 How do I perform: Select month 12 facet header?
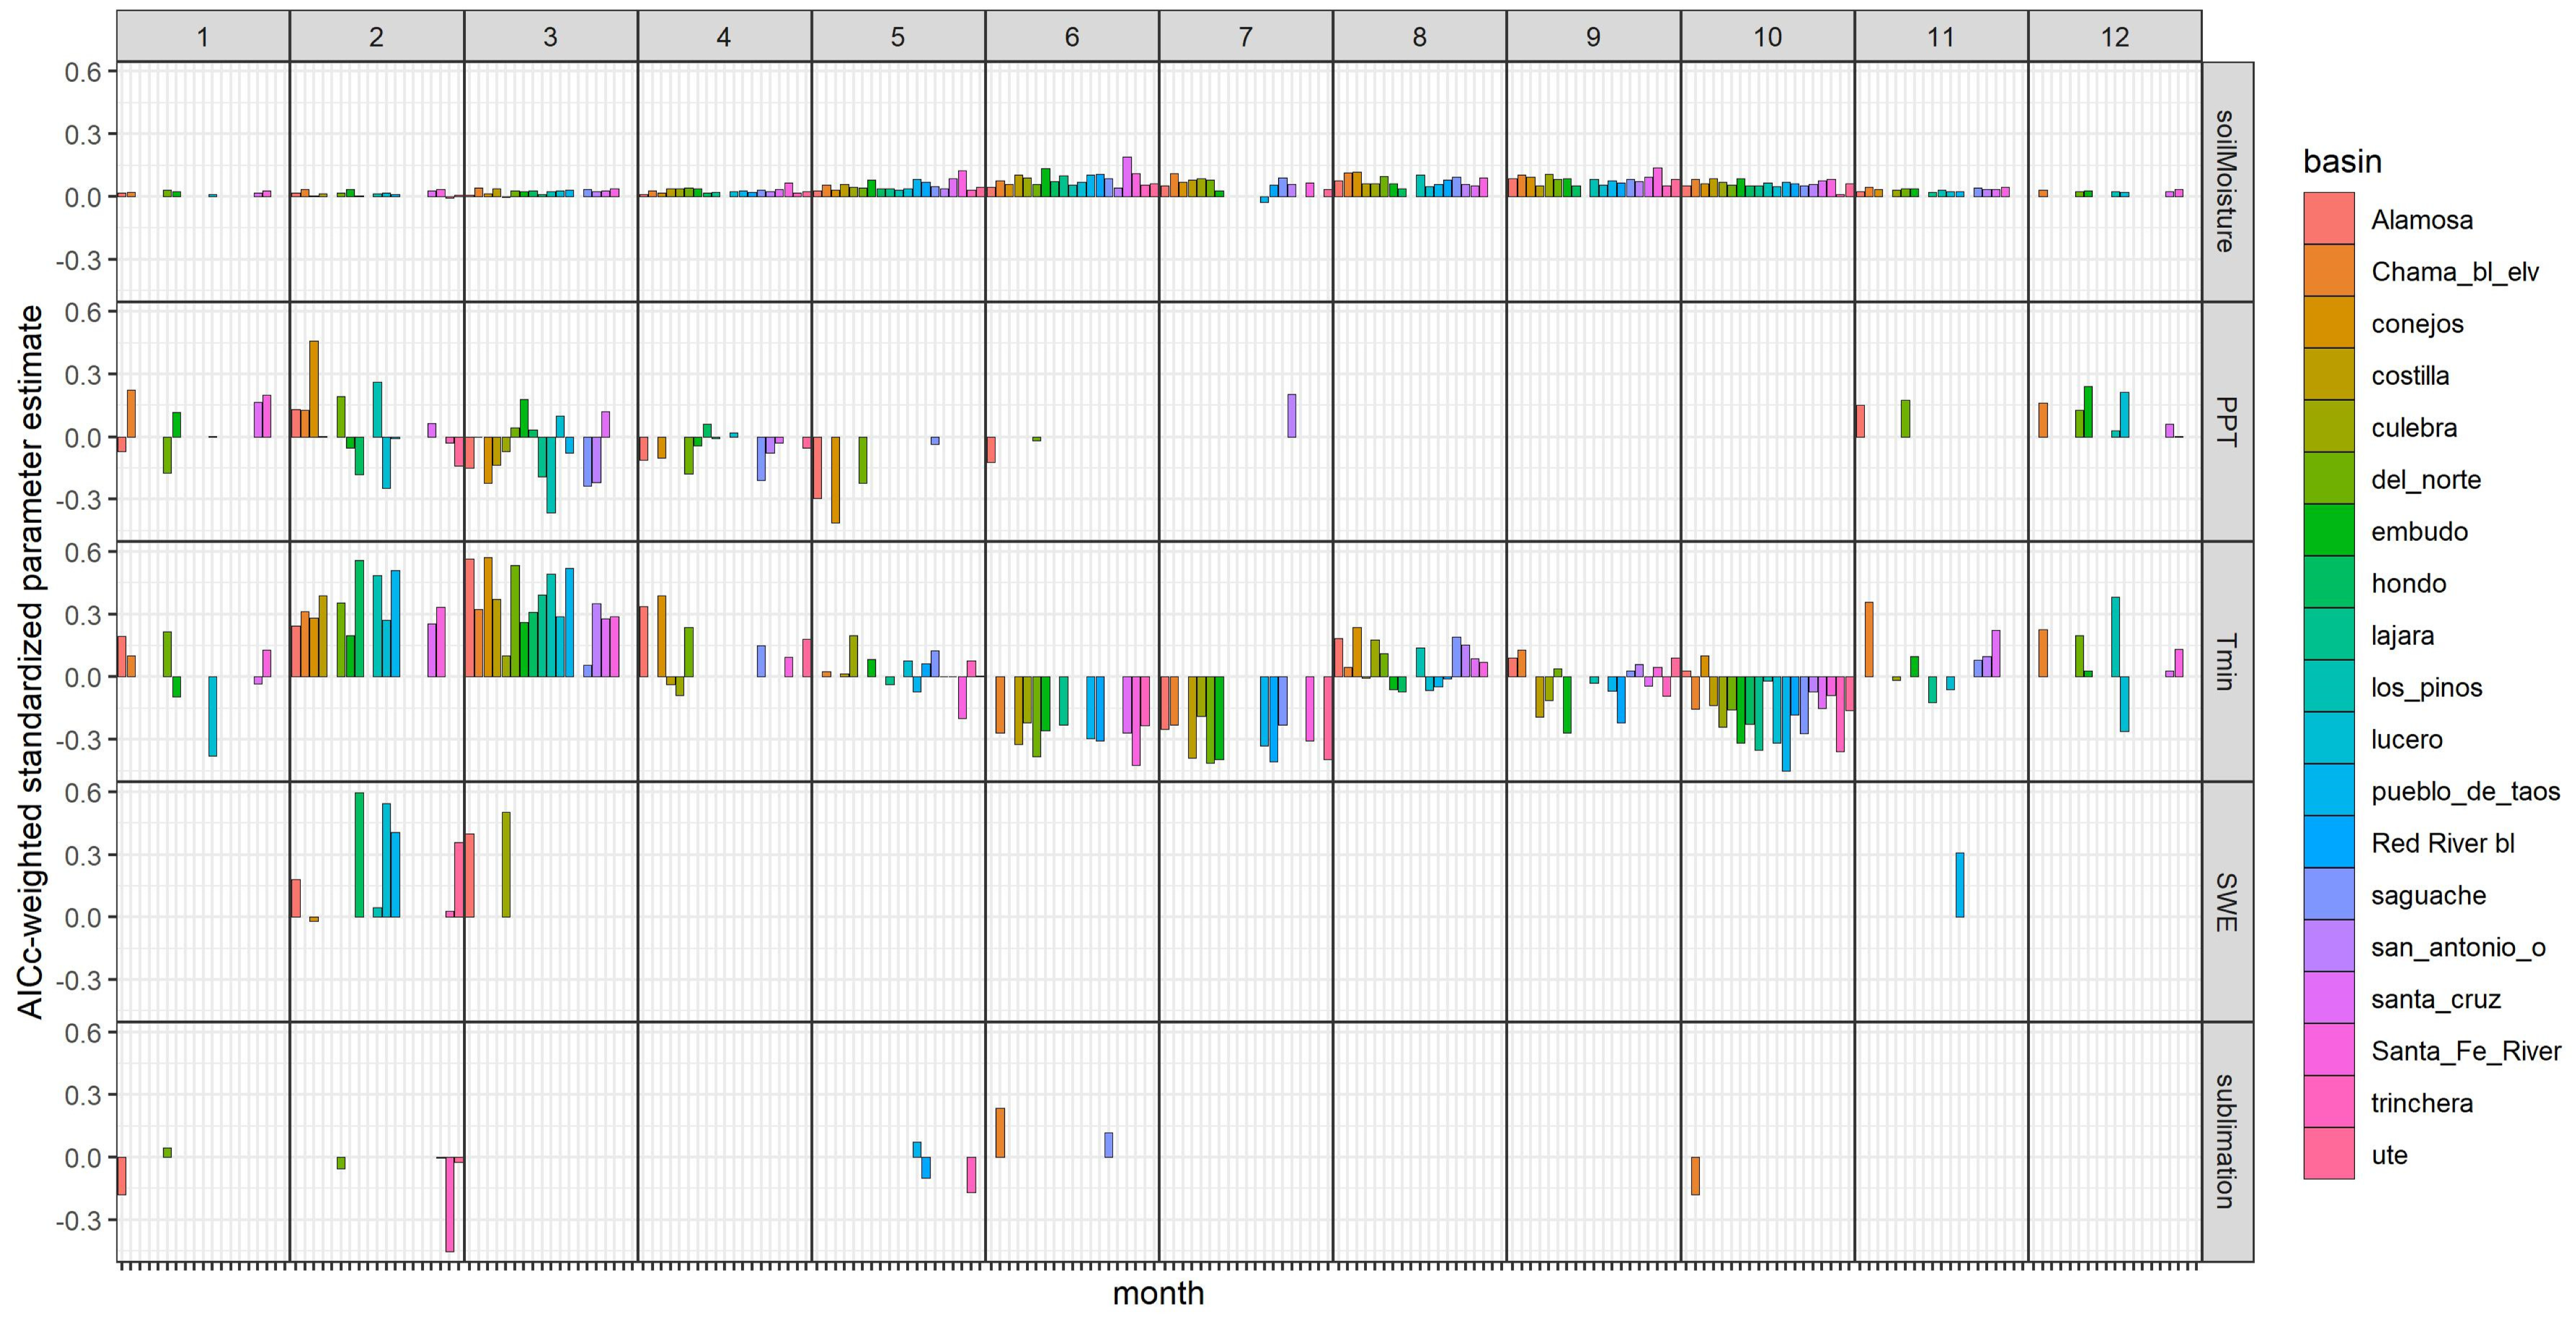click(2114, 37)
